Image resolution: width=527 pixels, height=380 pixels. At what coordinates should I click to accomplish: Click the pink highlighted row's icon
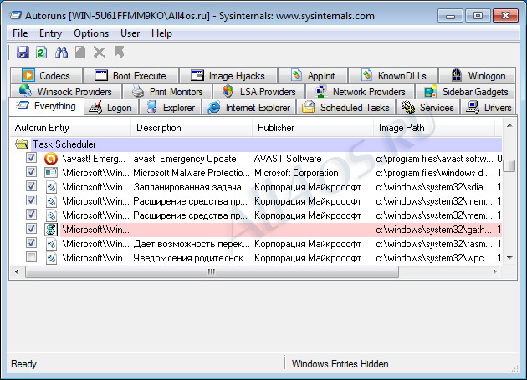pyautogui.click(x=51, y=230)
